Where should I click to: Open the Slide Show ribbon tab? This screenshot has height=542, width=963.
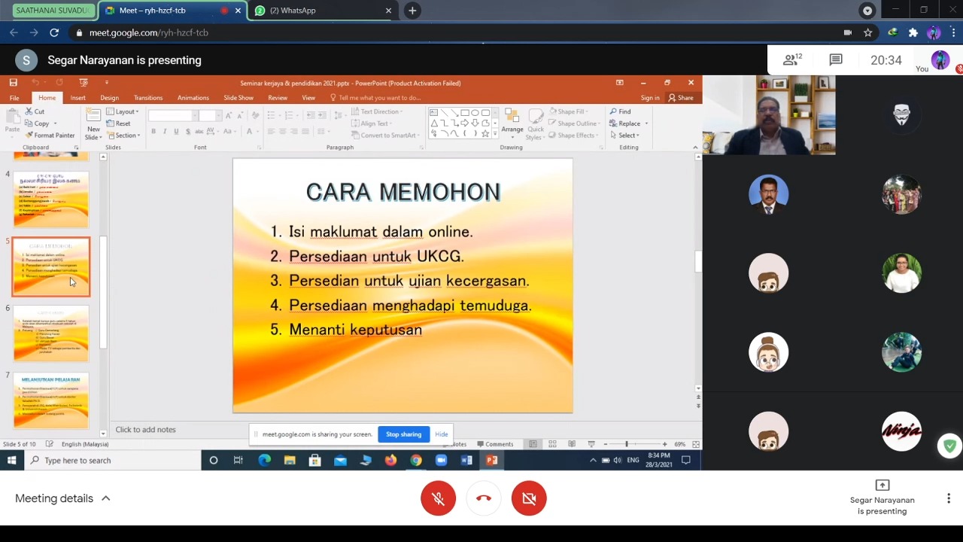[x=238, y=98]
